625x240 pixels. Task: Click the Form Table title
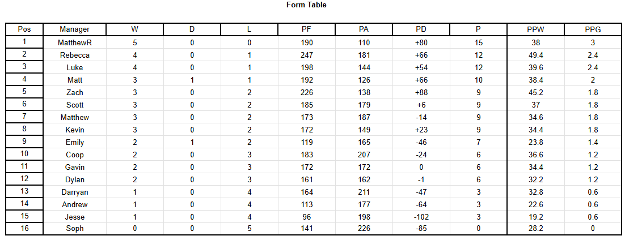pyautogui.click(x=306, y=5)
